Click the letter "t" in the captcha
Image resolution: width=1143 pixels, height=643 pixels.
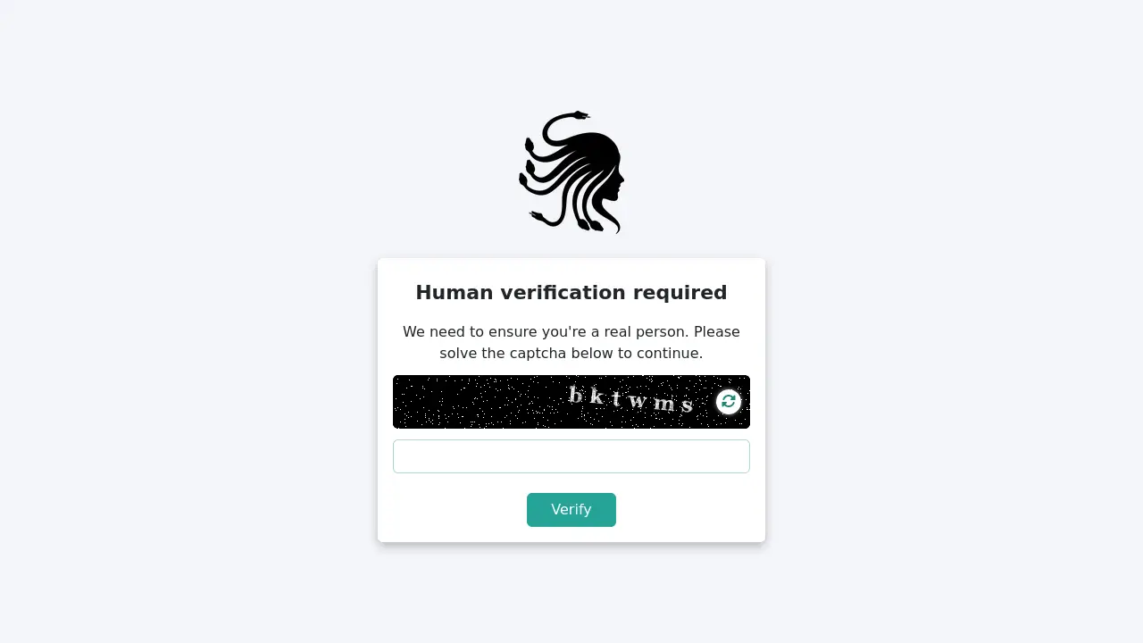pos(616,398)
